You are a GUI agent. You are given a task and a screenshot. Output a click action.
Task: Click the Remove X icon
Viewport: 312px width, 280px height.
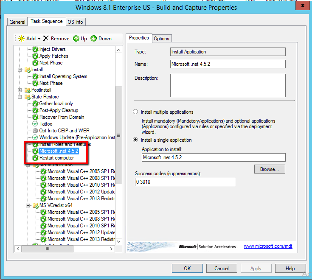tap(46, 38)
